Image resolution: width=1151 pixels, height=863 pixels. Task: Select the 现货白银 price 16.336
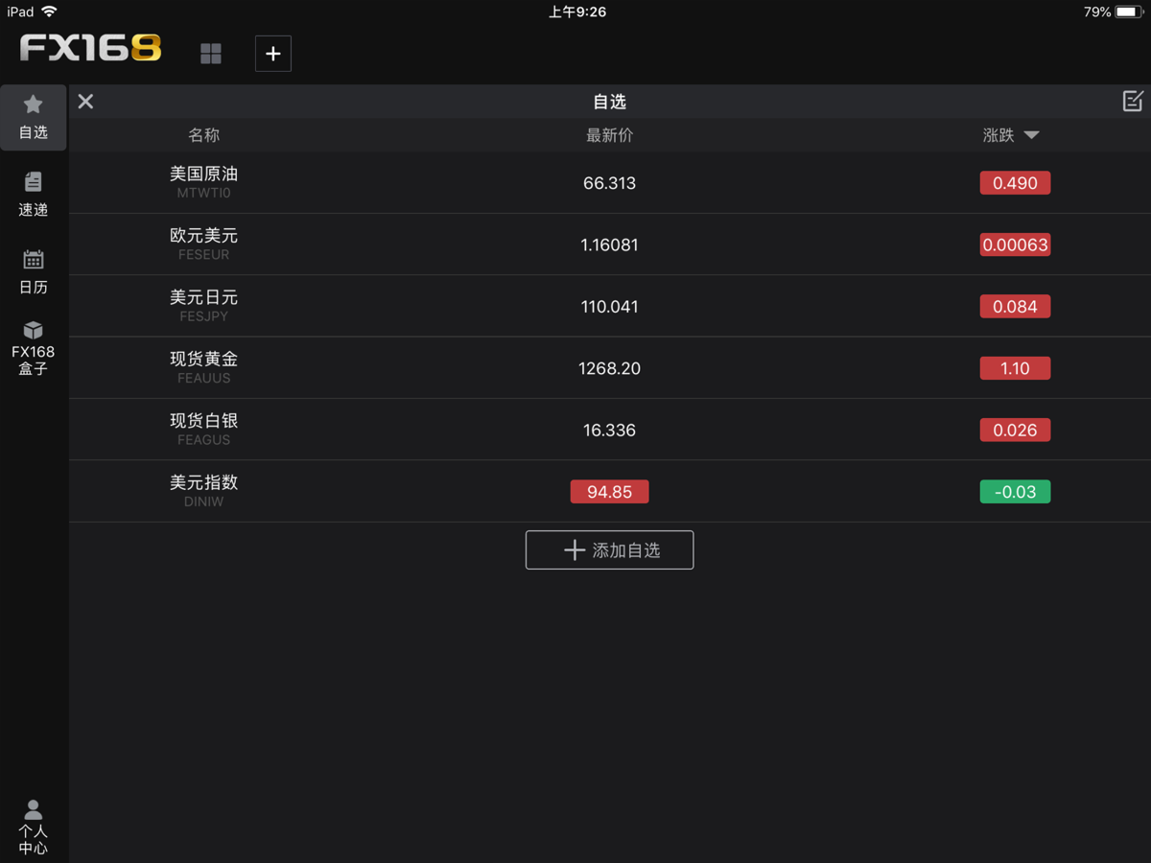pyautogui.click(x=609, y=430)
